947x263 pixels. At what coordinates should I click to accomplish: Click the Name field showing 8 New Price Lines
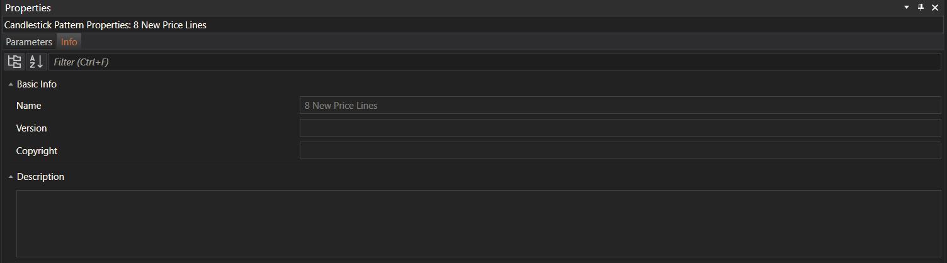pos(620,106)
